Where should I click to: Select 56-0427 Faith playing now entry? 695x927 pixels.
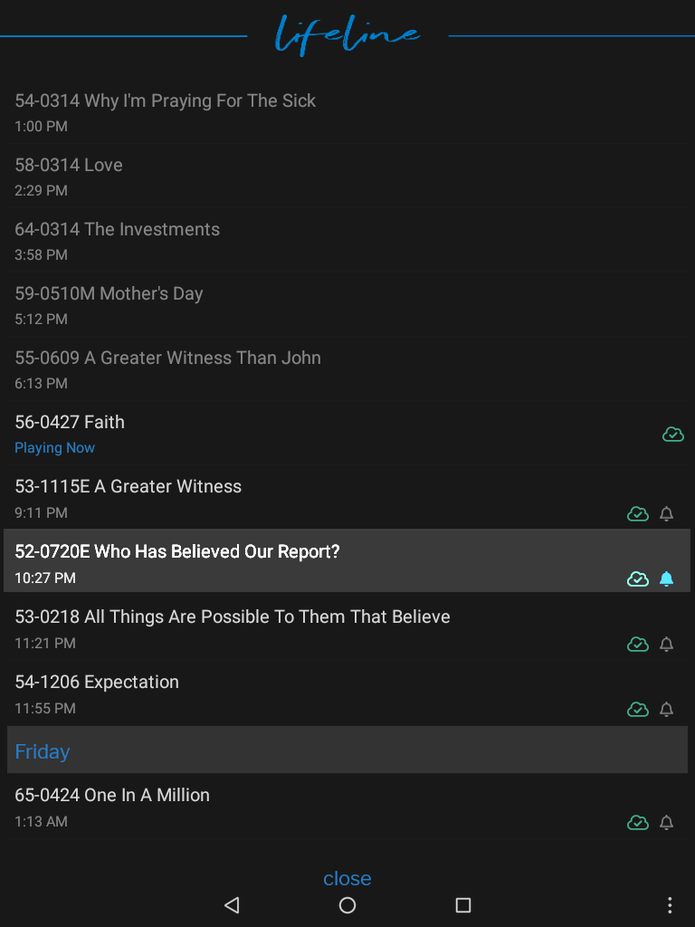(x=347, y=434)
